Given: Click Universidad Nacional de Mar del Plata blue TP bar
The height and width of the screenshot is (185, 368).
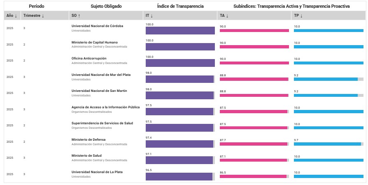Looking at the screenshot, I should pos(326,79).
